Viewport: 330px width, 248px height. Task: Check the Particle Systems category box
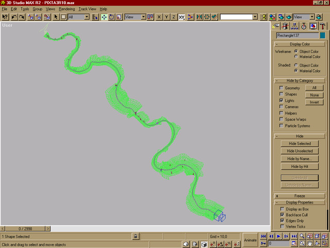pyautogui.click(x=281, y=126)
